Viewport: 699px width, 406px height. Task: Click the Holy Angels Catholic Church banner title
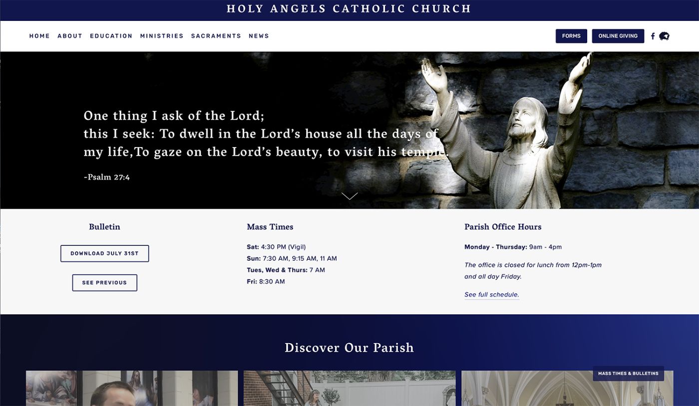[x=349, y=8]
